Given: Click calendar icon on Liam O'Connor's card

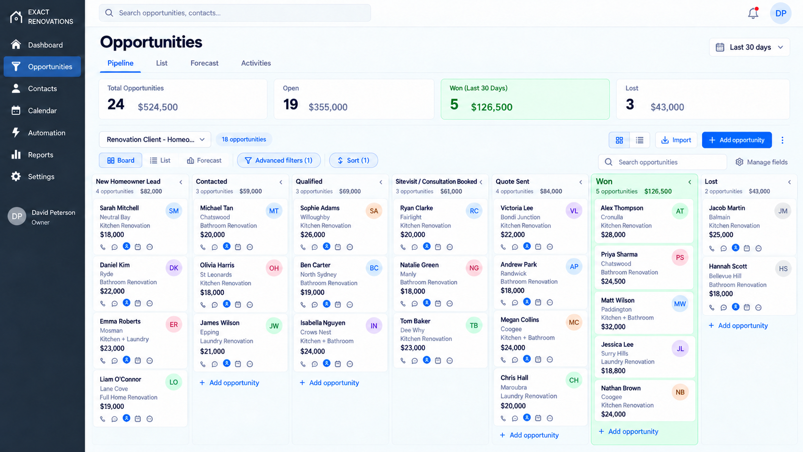Looking at the screenshot, I should (138, 419).
